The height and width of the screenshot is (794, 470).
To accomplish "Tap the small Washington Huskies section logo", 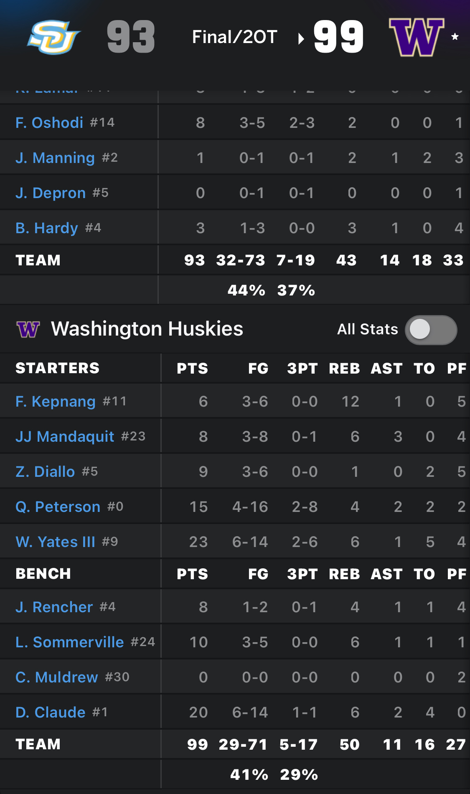I will 28,329.
